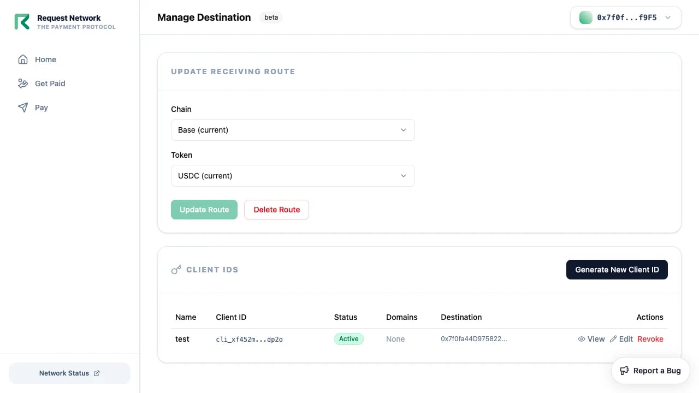Image resolution: width=699 pixels, height=393 pixels.
Task: Click the name cell 'test'
Action: (x=182, y=339)
